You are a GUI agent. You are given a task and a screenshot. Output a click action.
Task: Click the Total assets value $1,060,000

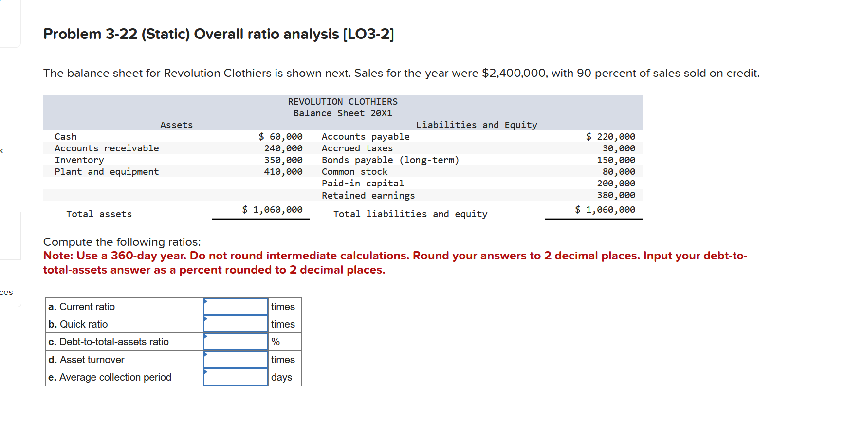pos(272,209)
